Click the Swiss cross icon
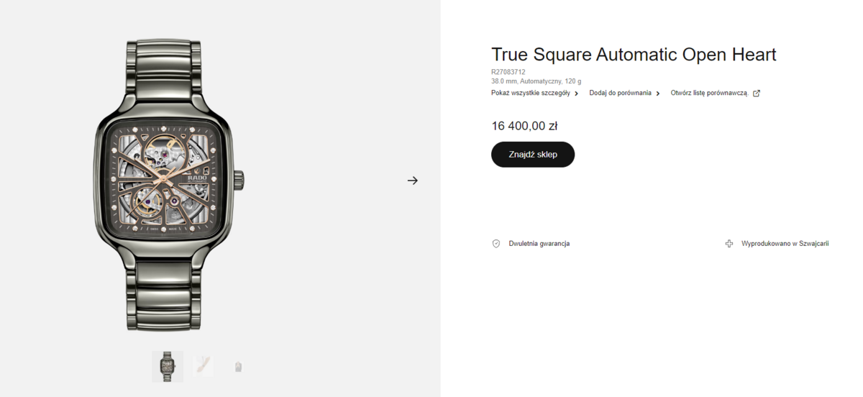Image resolution: width=863 pixels, height=397 pixels. click(729, 244)
